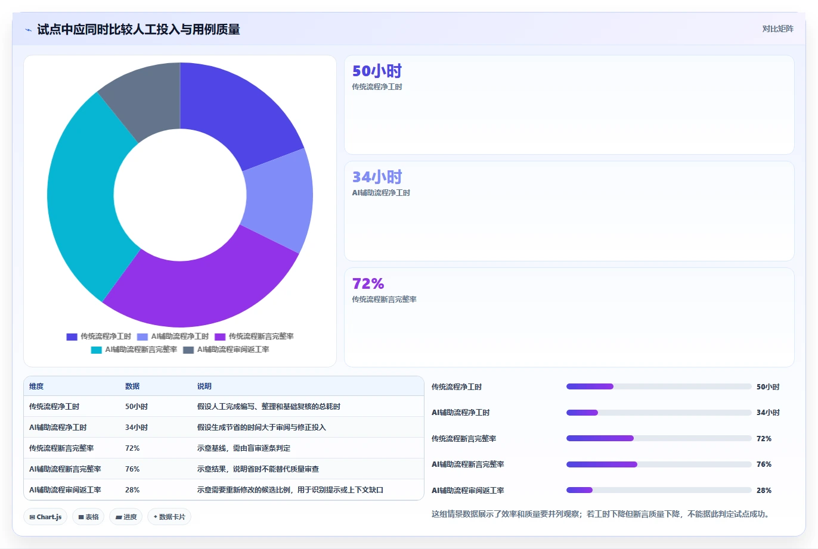
Task: Click description 示意基线，需由盲审逐条判定
Action: (244, 448)
